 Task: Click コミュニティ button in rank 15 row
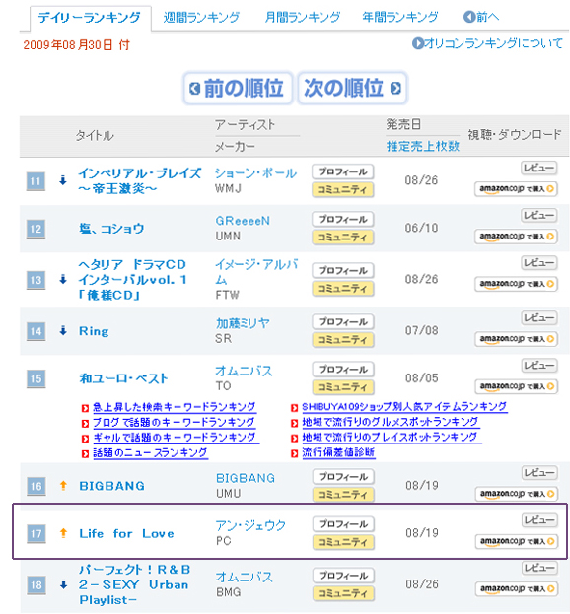pos(343,387)
